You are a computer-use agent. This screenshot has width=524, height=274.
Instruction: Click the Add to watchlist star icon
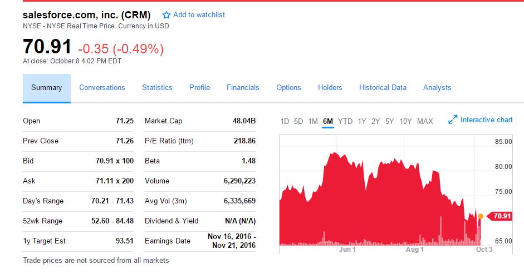point(166,15)
